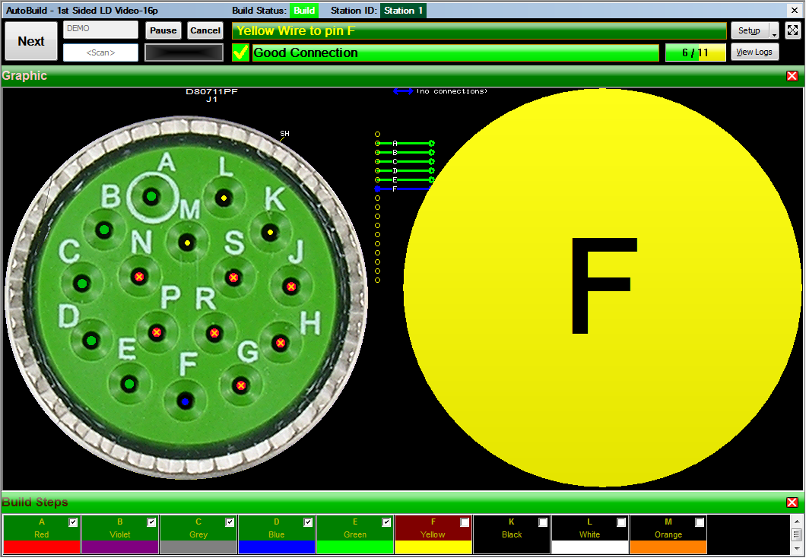Click the Violet color bar of step B

click(120, 547)
